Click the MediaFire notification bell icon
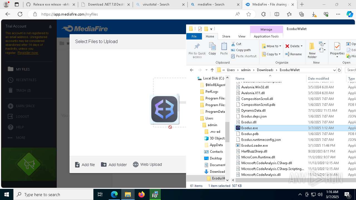This screenshot has height=200, width=356. (50, 27)
